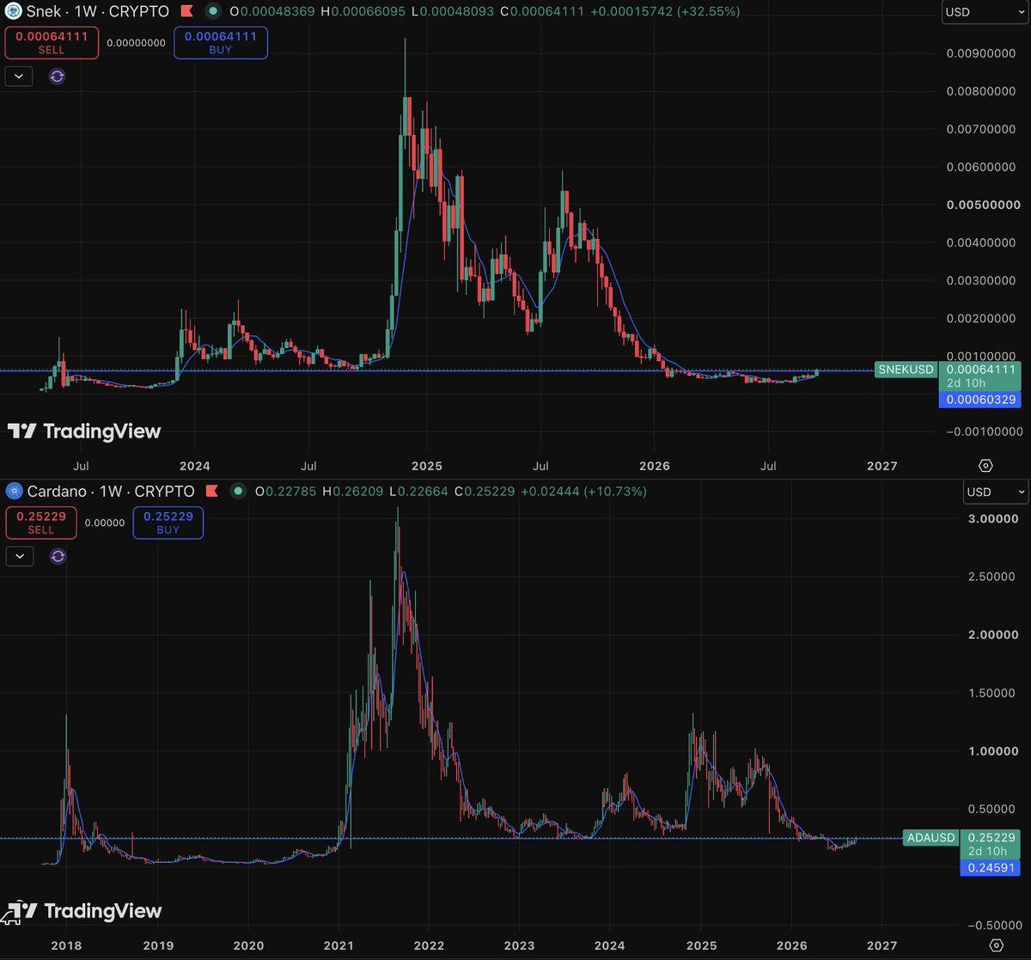Click the Snek change +0.00015742 (+32.55%)
Screen dimensions: 1031x960
point(663,12)
